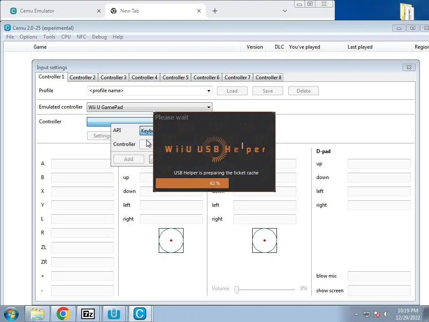Click the volume speaker tray icon
Image resolution: width=429 pixels, height=322 pixels.
click(386, 314)
